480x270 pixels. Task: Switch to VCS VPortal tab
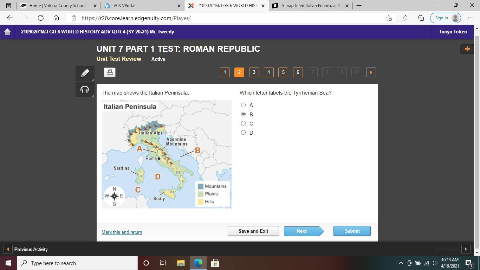pos(141,6)
